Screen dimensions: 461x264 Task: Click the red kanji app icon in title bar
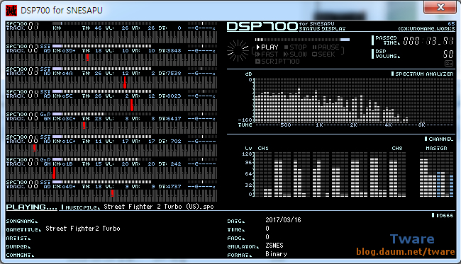[x=11, y=11]
